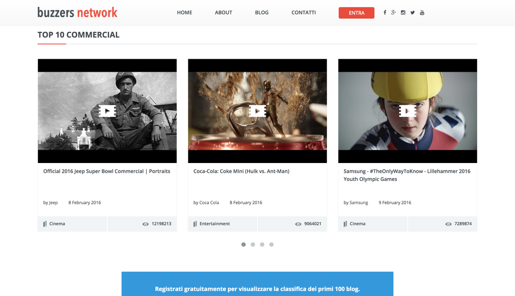
Task: Click the view count 7289874
Action: (463, 224)
